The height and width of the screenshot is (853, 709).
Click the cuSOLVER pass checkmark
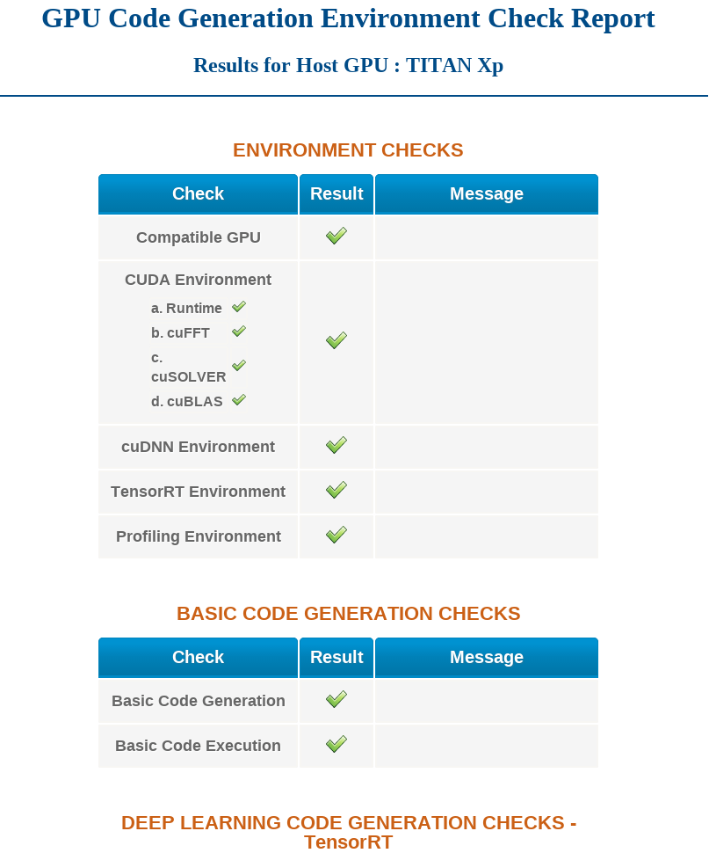click(238, 365)
